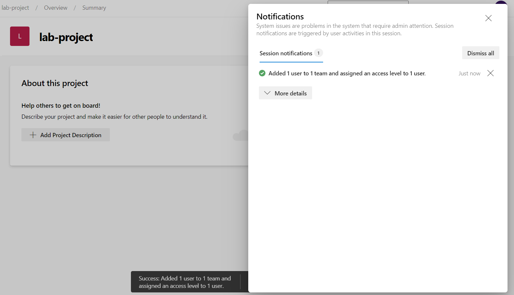This screenshot has width=514, height=295.
Task: Click the 'Help others to get on board!' text
Action: [x=61, y=106]
